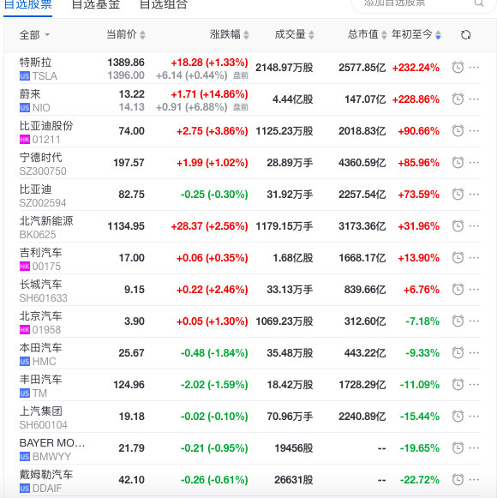Set alert clock for 比亚迪 SZ002594 row
Image resolution: width=497 pixels, height=498 pixels.
pos(458,195)
